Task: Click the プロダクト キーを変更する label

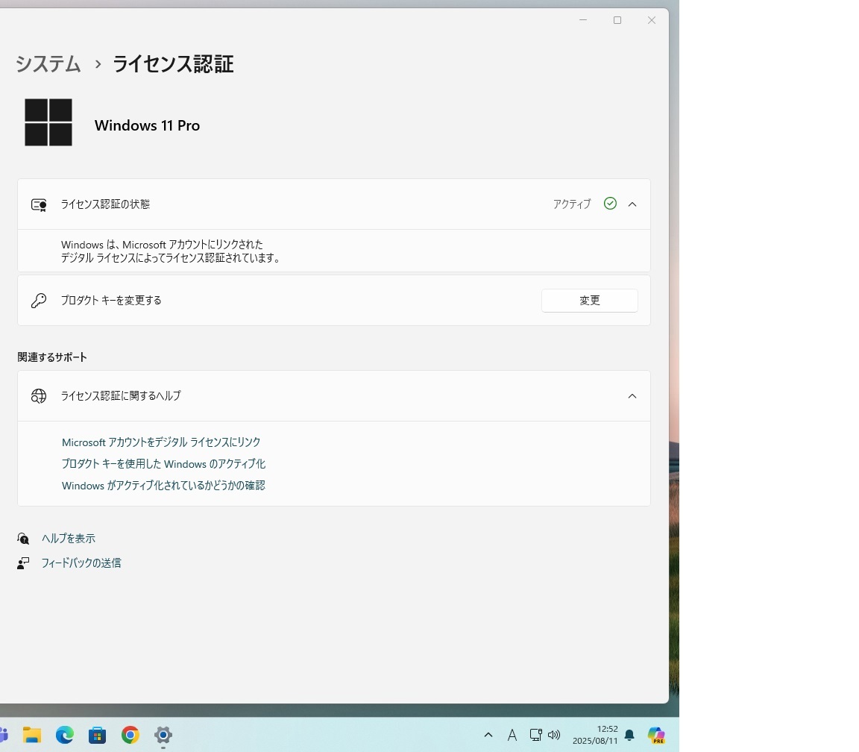Action: 111,301
